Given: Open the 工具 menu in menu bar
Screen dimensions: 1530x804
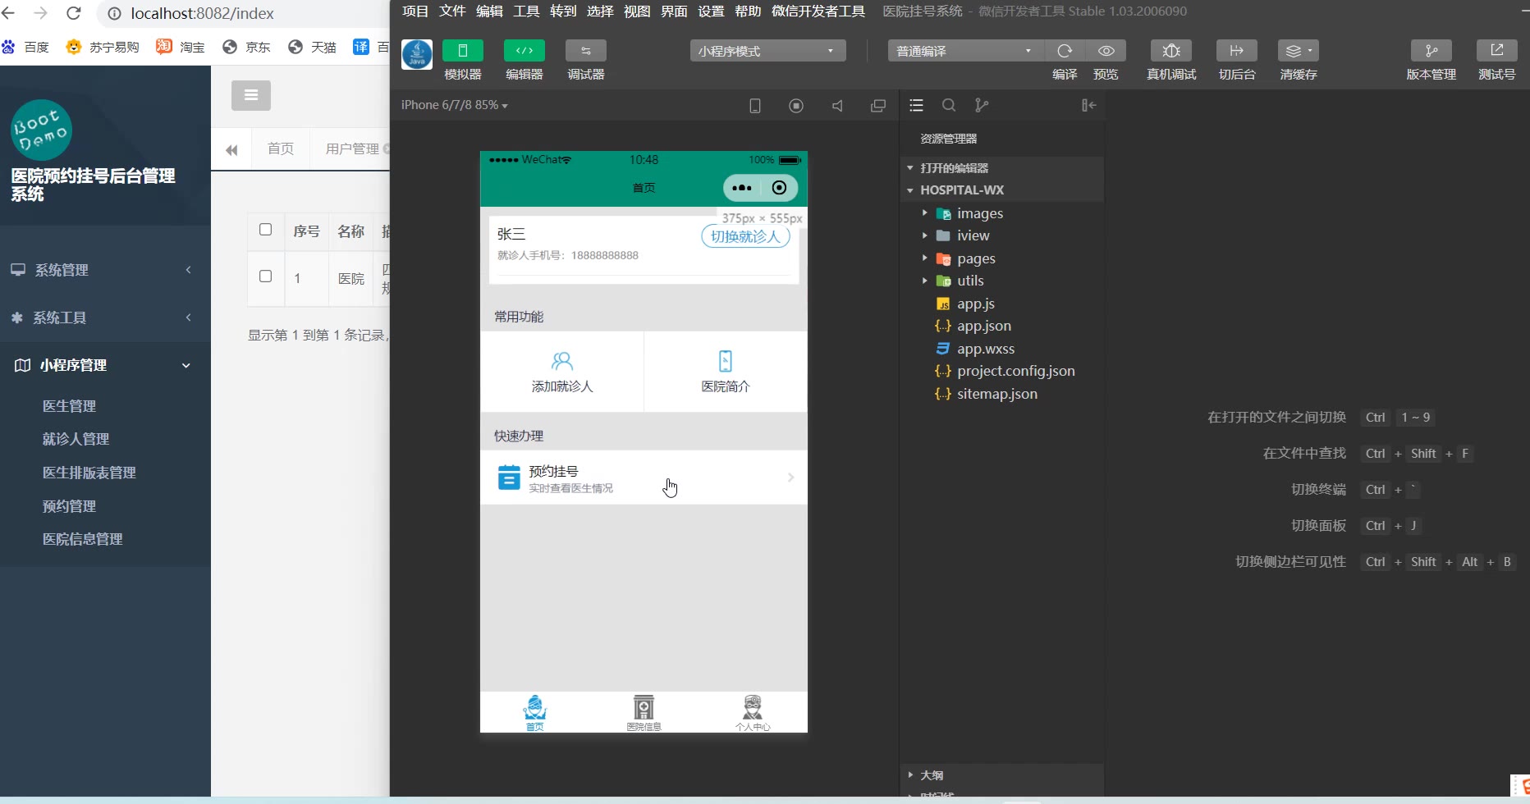Looking at the screenshot, I should [526, 11].
